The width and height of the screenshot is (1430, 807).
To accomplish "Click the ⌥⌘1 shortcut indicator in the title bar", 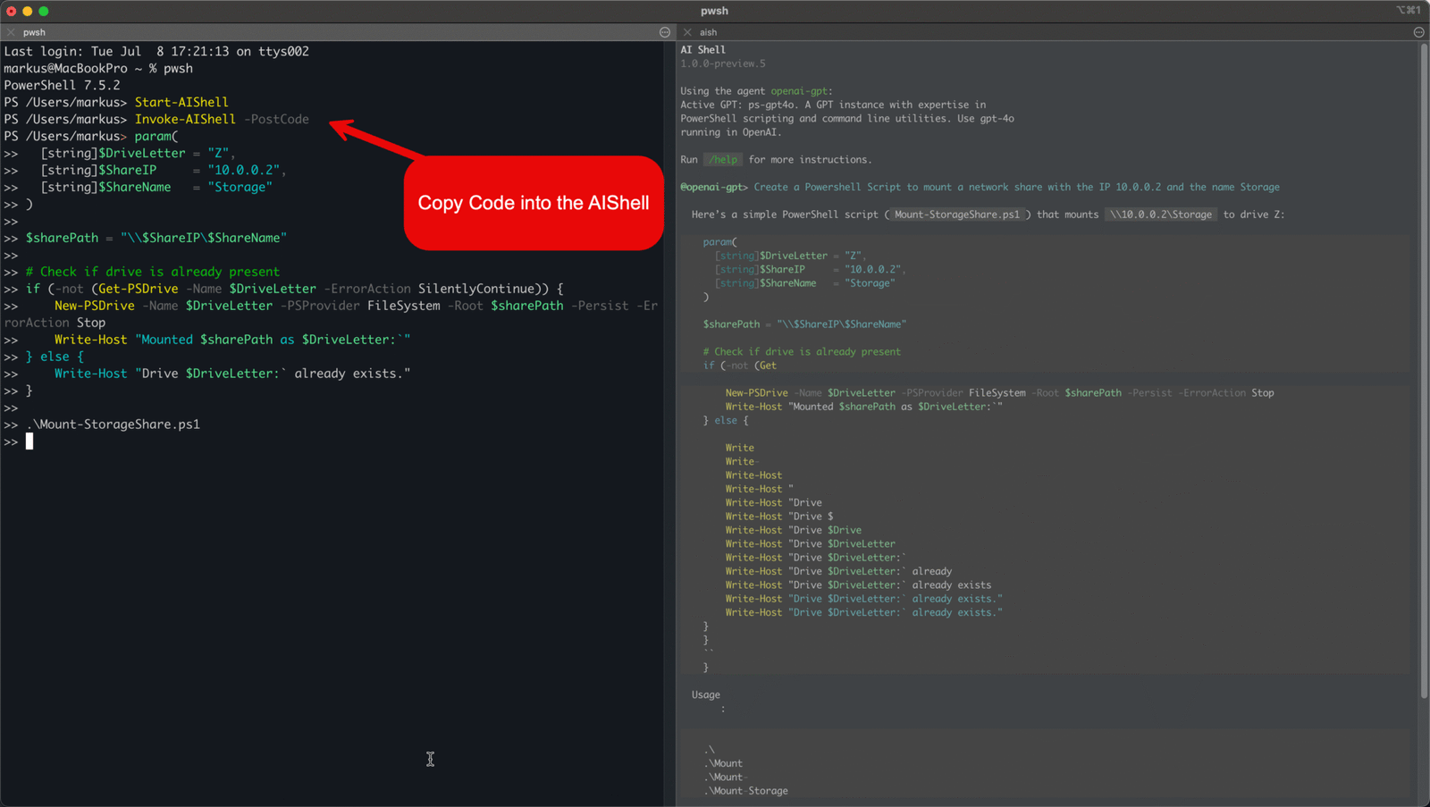I will pyautogui.click(x=1409, y=11).
